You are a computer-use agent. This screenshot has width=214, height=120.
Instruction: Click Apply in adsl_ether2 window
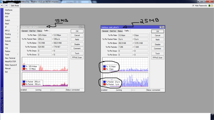pyautogui.click(x=77, y=39)
